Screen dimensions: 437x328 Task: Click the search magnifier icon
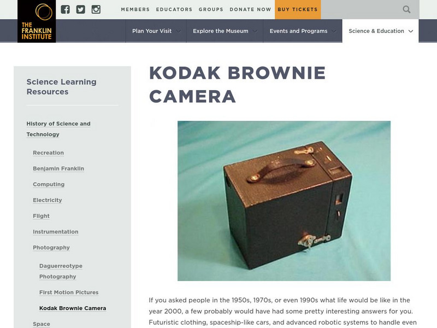point(406,9)
